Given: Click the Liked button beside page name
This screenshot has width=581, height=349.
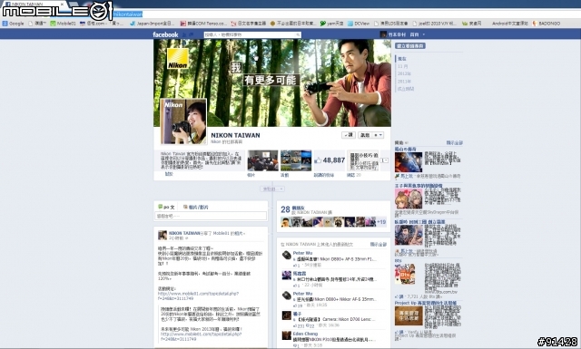Looking at the screenshot, I should pyautogui.click(x=349, y=135).
